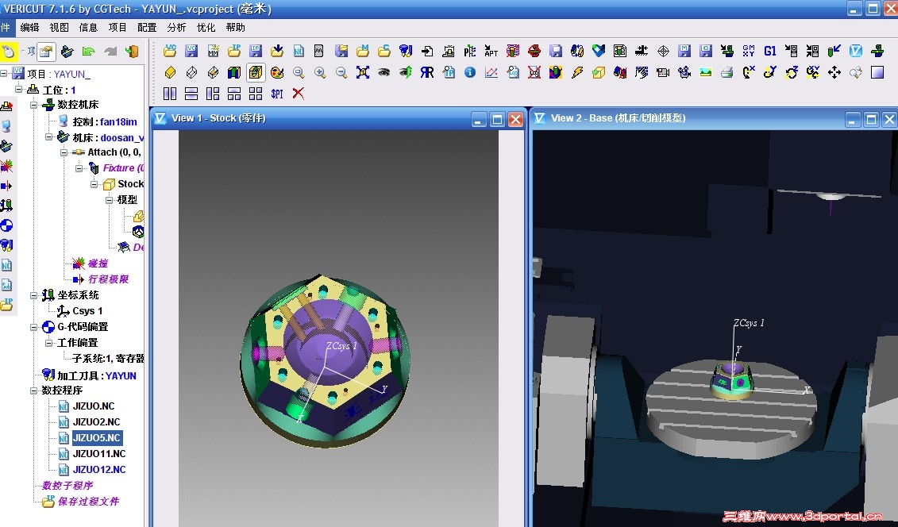Collapse the Attach (0, 0, node
This screenshot has width=898, height=527.
pos(64,152)
